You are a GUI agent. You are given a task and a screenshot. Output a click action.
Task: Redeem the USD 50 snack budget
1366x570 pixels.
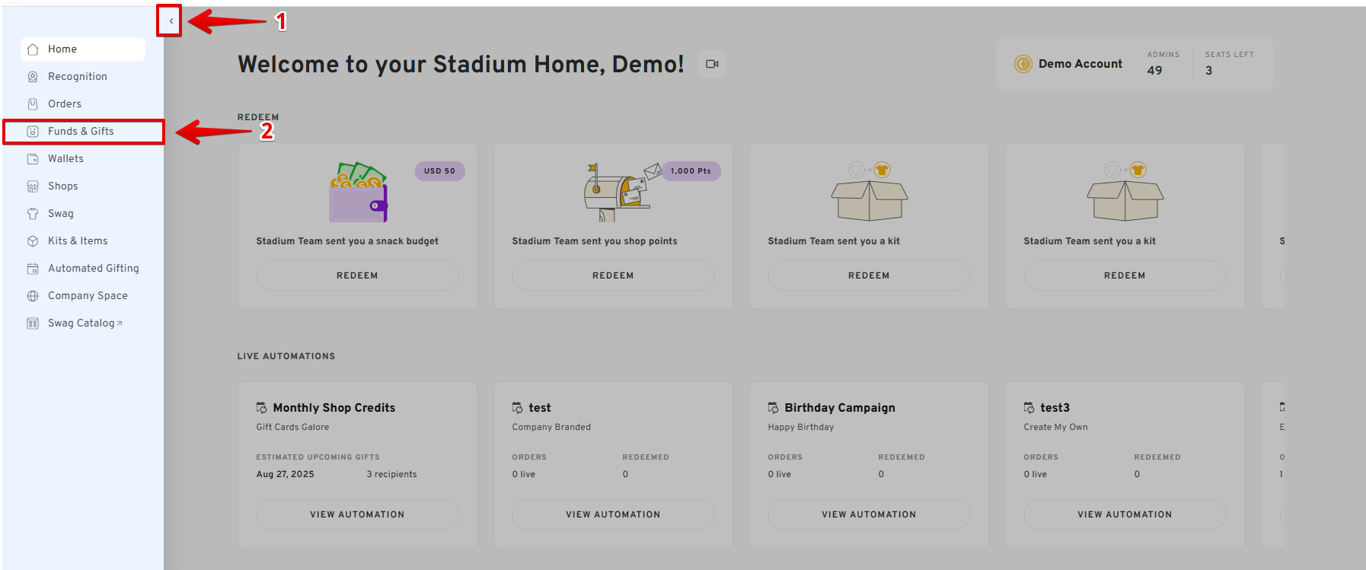coord(357,275)
